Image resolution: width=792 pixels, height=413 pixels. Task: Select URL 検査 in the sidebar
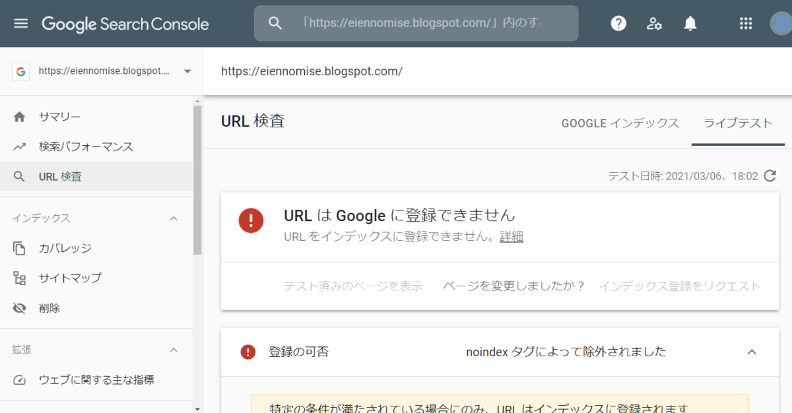tap(96, 176)
